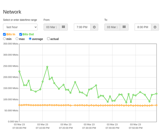162x130 pixels.
Task: Toggle the Bits In checkbox
Action: click(5, 34)
